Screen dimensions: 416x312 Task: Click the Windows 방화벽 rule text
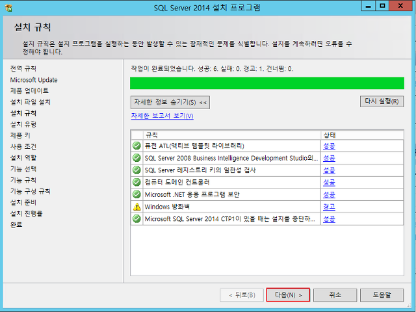coord(167,207)
